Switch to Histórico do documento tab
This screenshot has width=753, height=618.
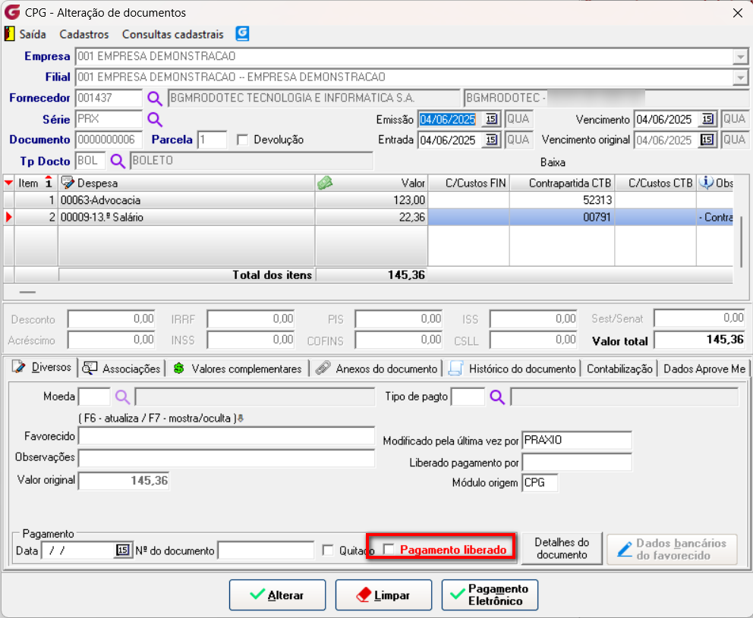[512, 369]
